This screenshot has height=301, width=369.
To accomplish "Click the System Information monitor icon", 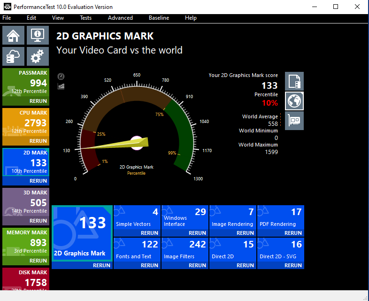I will (38, 35).
